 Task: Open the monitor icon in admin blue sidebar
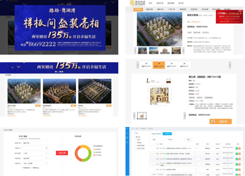pyautogui.click(x=127, y=129)
